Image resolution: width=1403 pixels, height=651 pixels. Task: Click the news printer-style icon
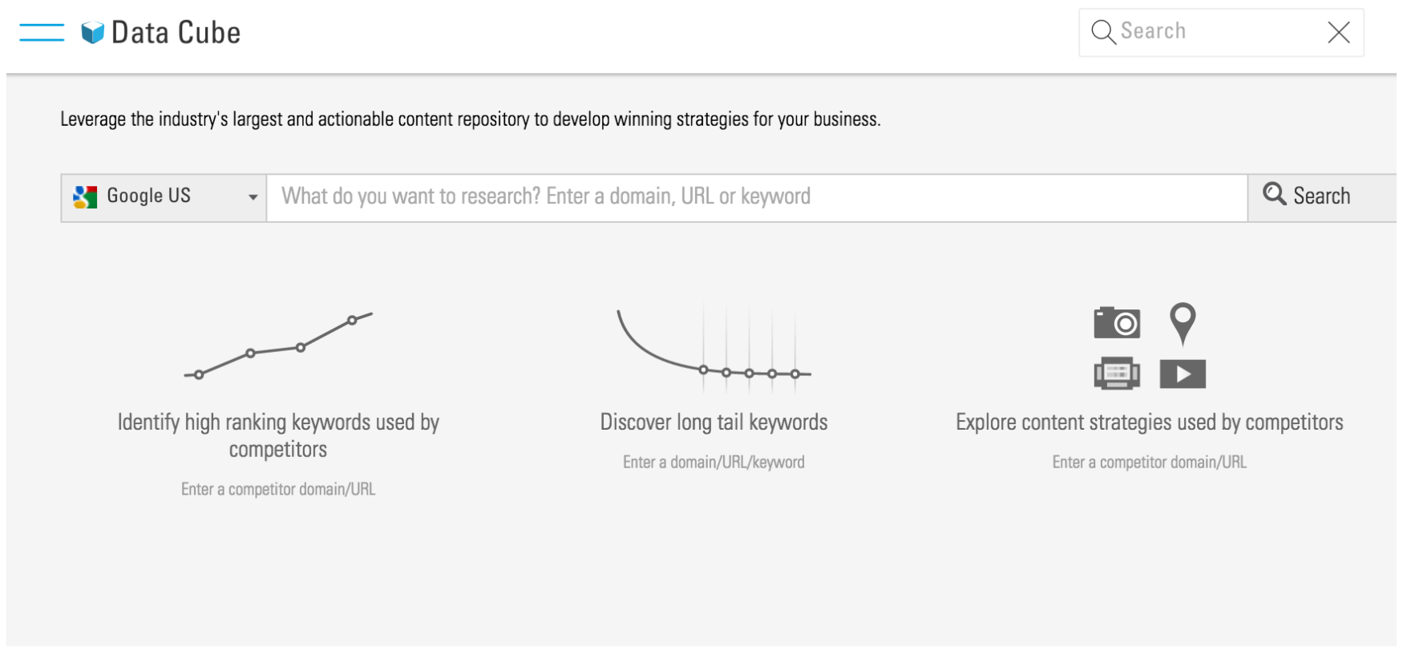[1117, 374]
